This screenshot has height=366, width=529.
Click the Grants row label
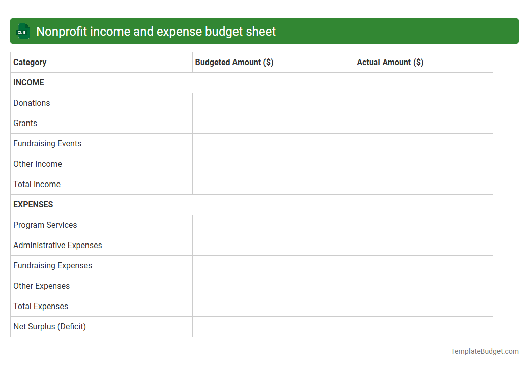pyautogui.click(x=25, y=123)
